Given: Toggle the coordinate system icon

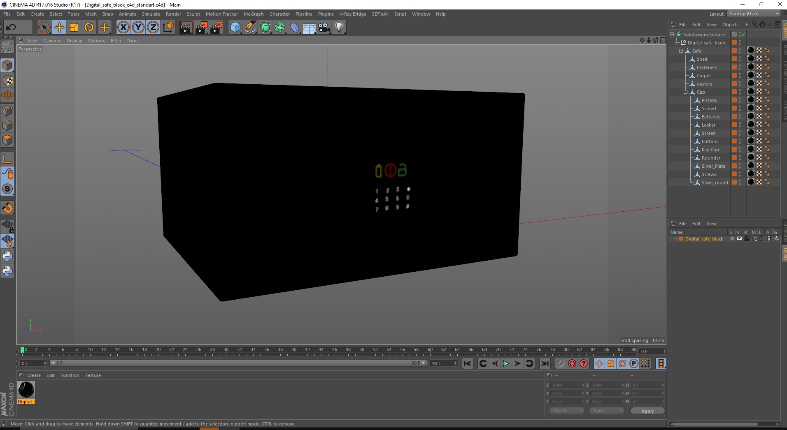Looking at the screenshot, I should click(x=168, y=28).
